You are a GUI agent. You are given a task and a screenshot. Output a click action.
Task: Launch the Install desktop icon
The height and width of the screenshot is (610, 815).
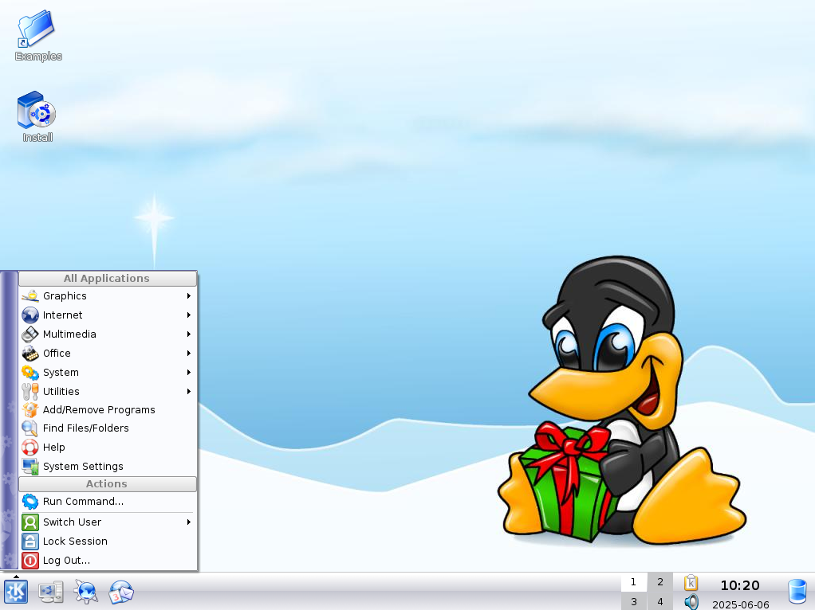tap(37, 116)
